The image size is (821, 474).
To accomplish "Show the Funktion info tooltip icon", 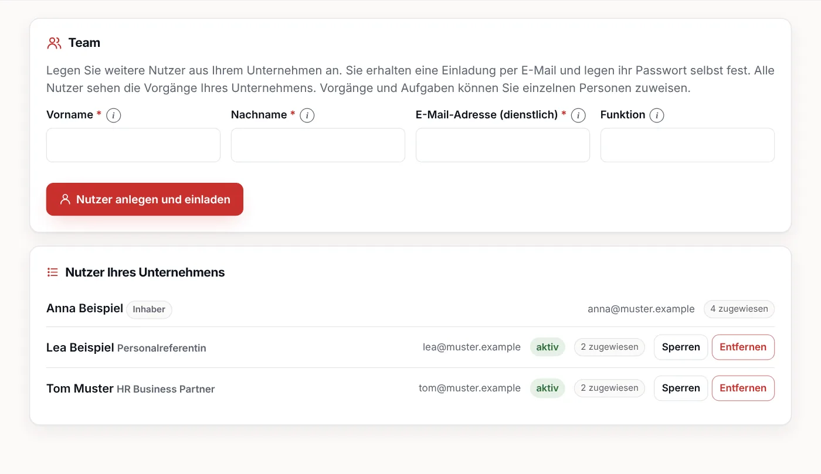I will [657, 115].
